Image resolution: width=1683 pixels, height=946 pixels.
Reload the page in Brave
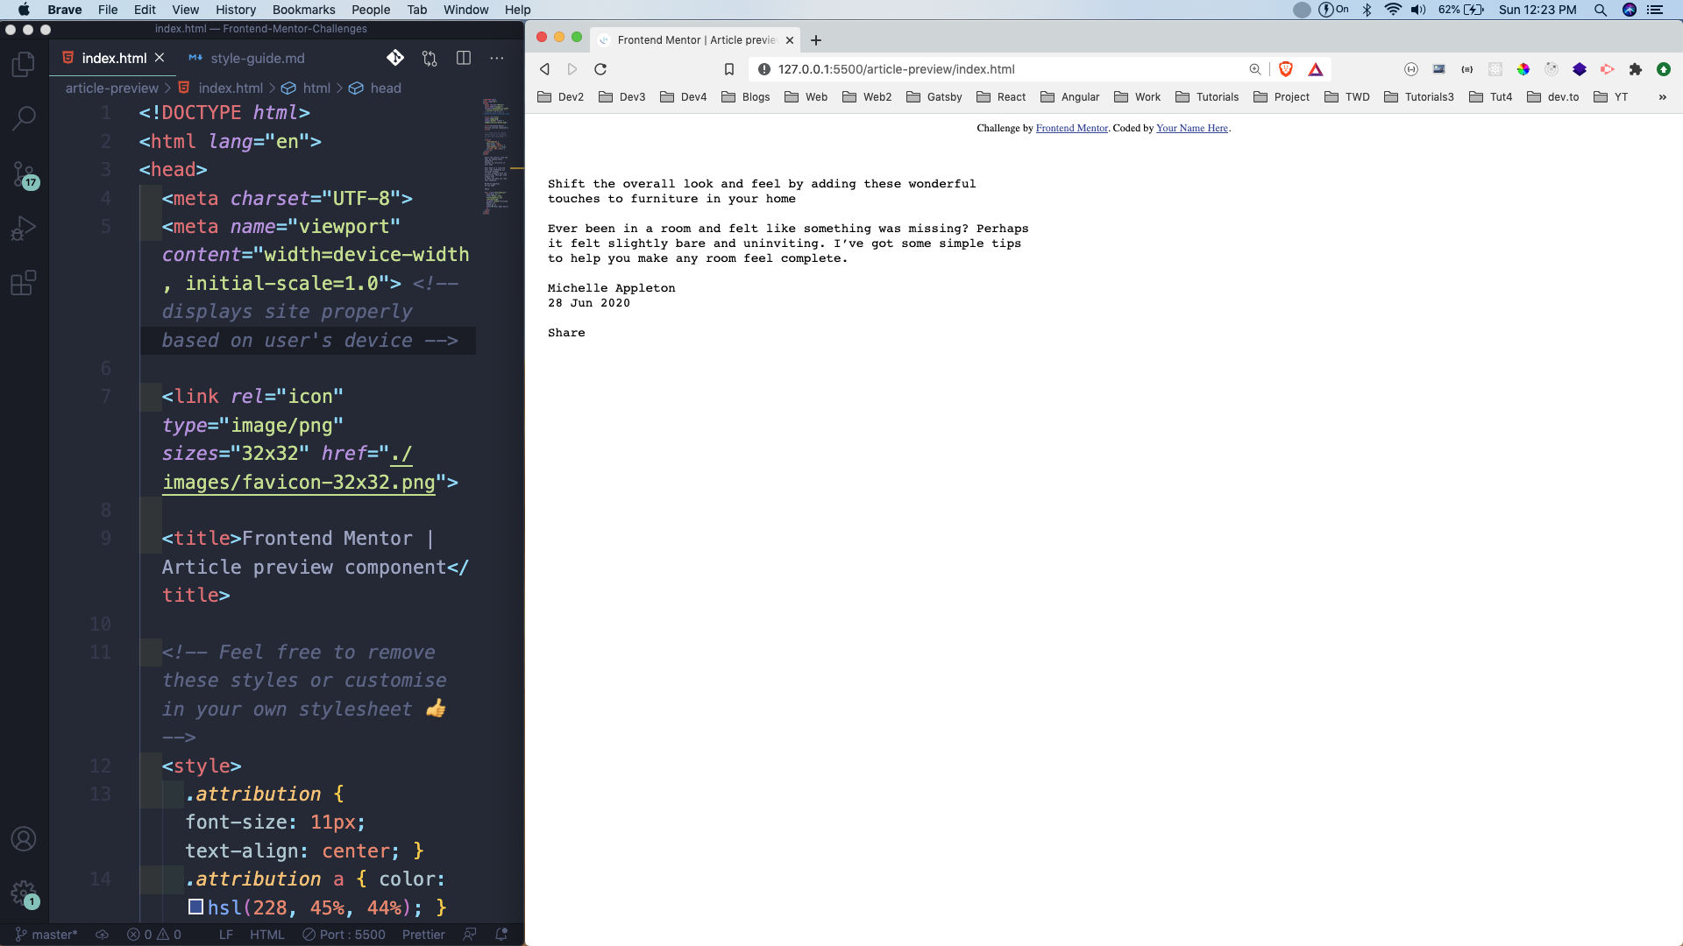(x=600, y=69)
